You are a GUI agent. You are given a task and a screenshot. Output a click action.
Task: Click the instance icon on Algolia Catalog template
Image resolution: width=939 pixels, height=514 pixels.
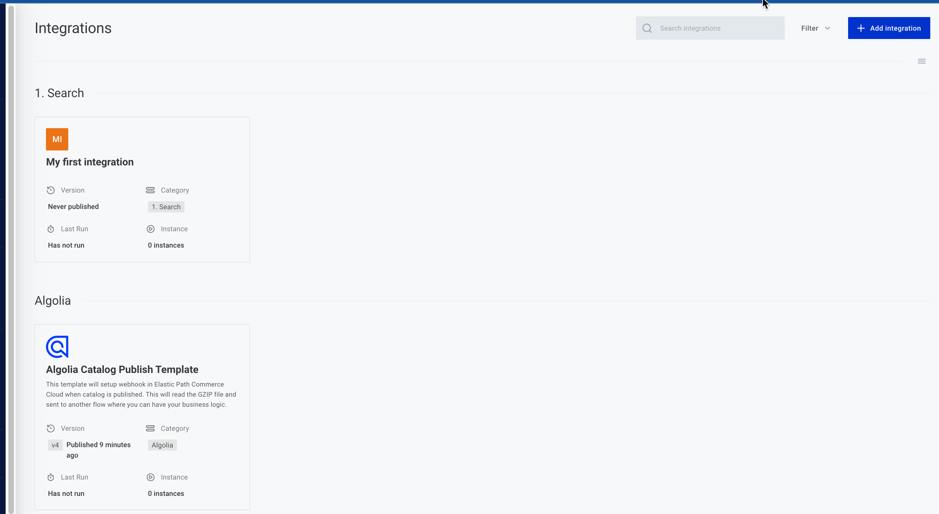150,477
